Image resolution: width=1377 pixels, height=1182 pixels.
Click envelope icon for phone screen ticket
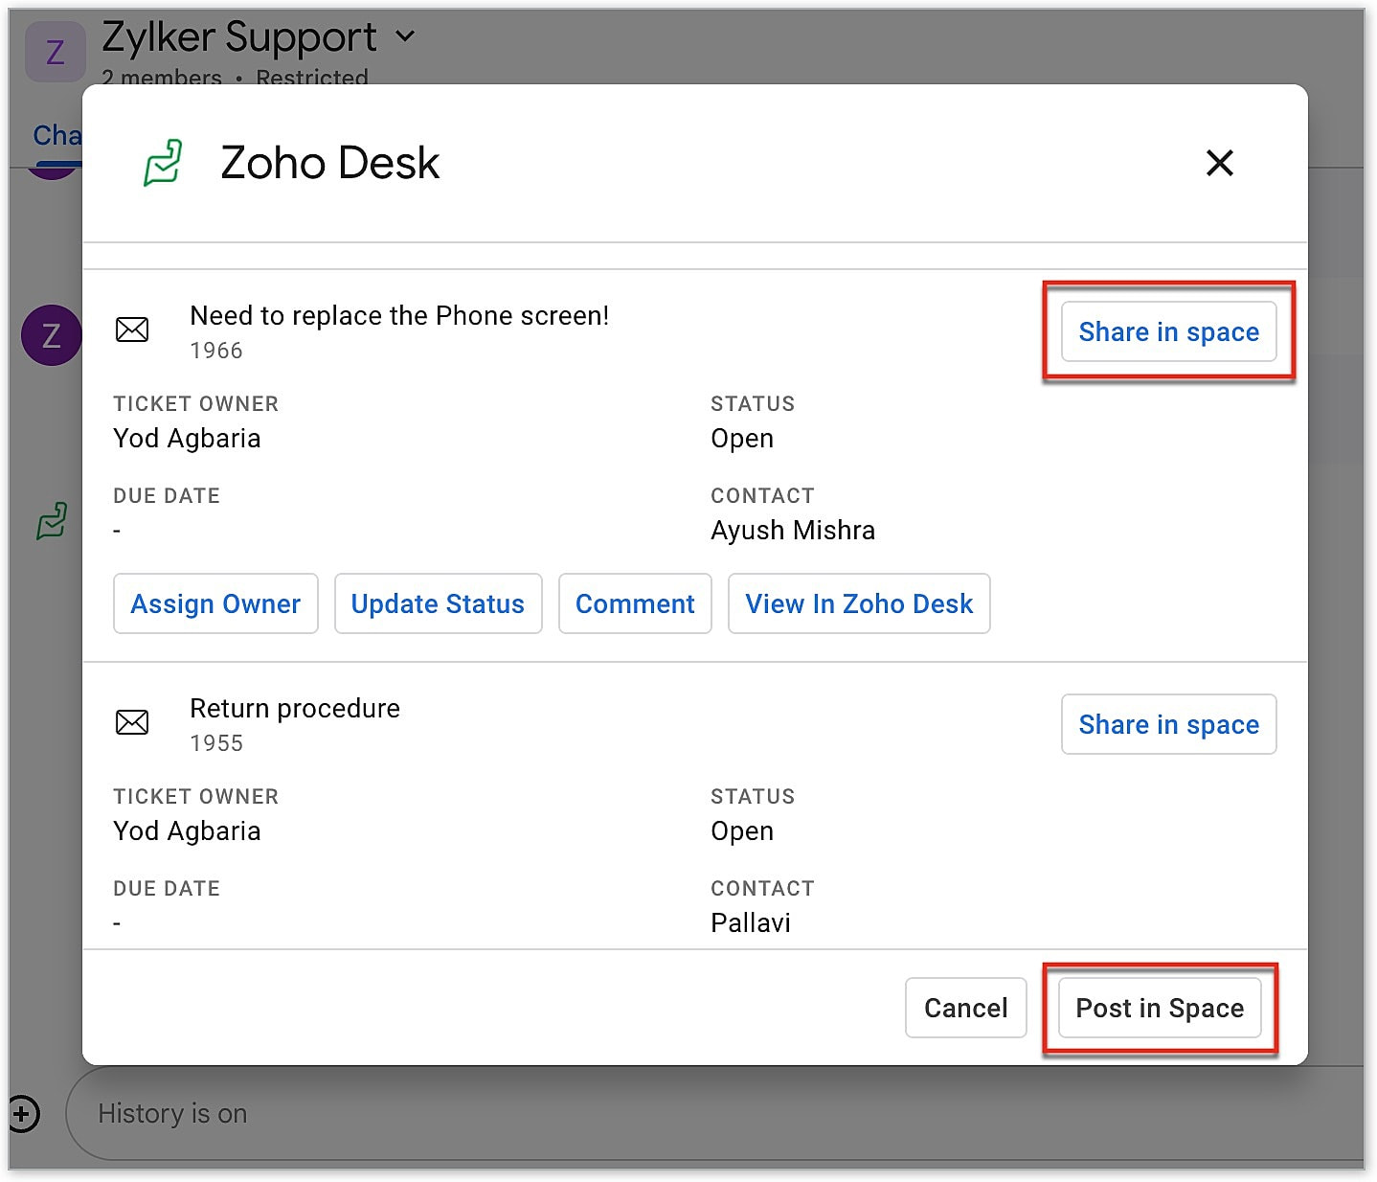132,330
